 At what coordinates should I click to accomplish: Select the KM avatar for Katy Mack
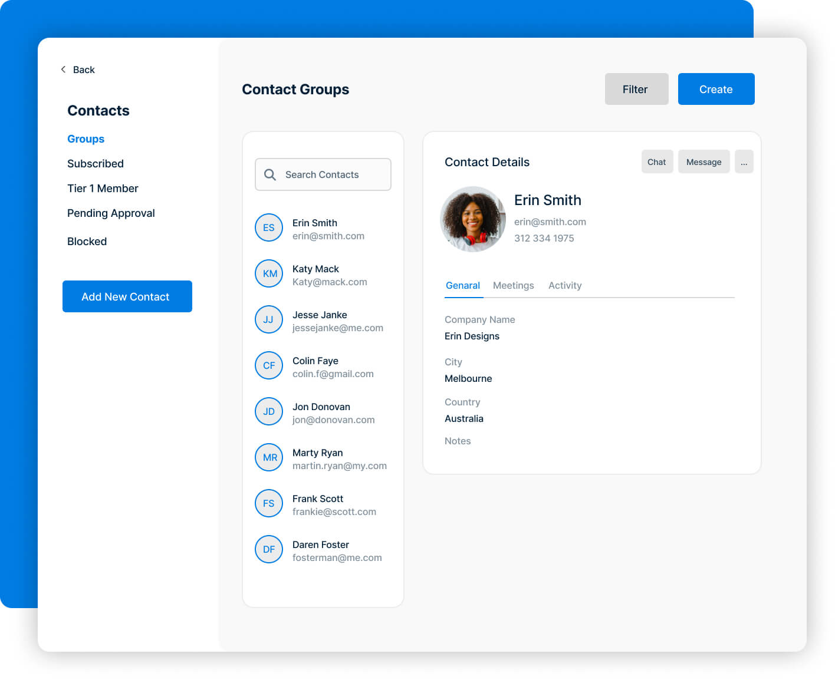click(x=269, y=273)
